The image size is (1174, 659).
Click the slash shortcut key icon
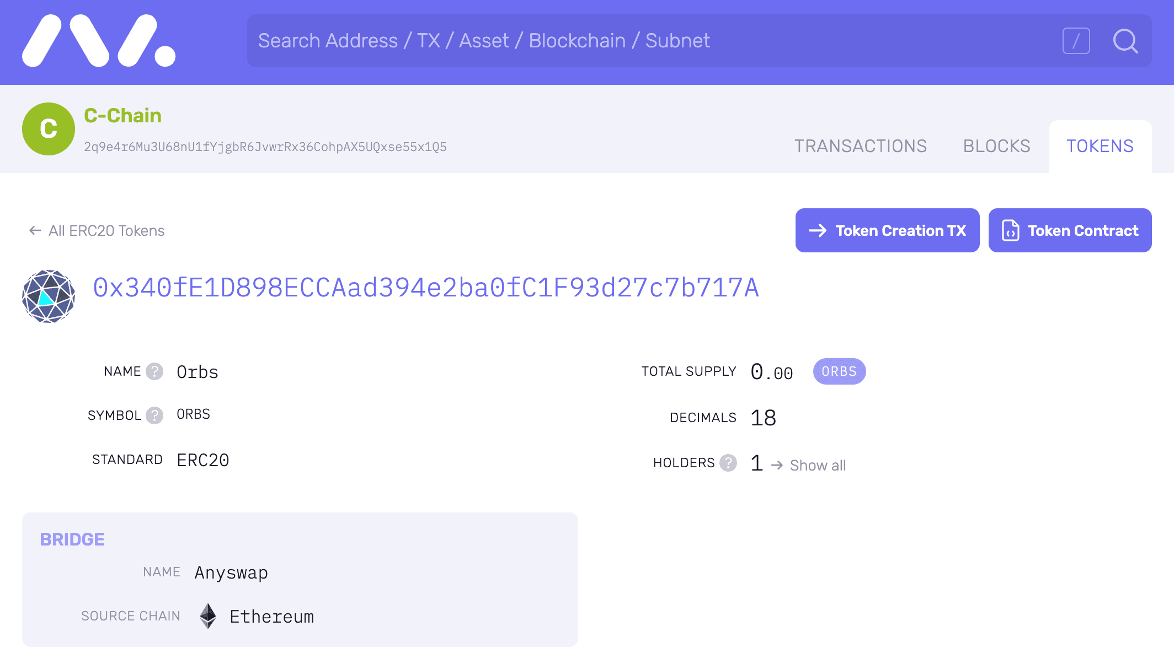click(x=1076, y=41)
